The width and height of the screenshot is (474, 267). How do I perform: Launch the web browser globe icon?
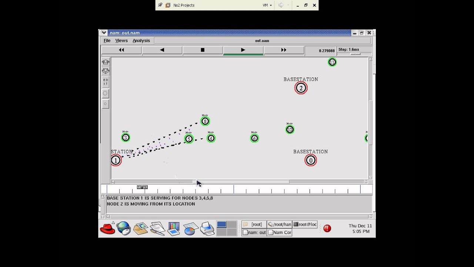[x=124, y=228]
